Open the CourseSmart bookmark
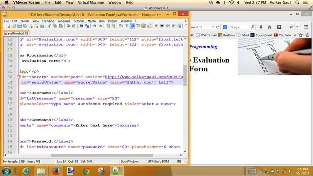 [x=262, y=35]
